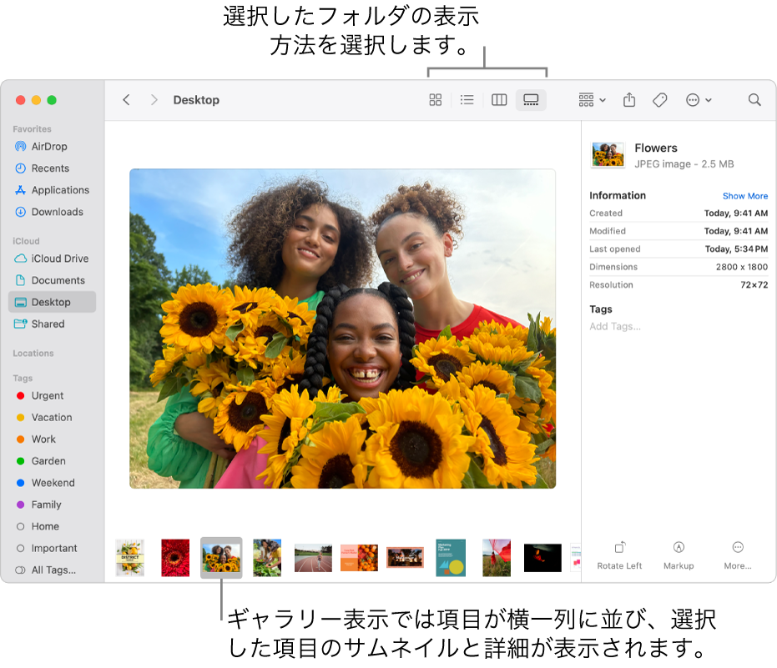This screenshot has height=668, width=777.
Task: Select the running track thumbnail
Action: pyautogui.click(x=313, y=558)
